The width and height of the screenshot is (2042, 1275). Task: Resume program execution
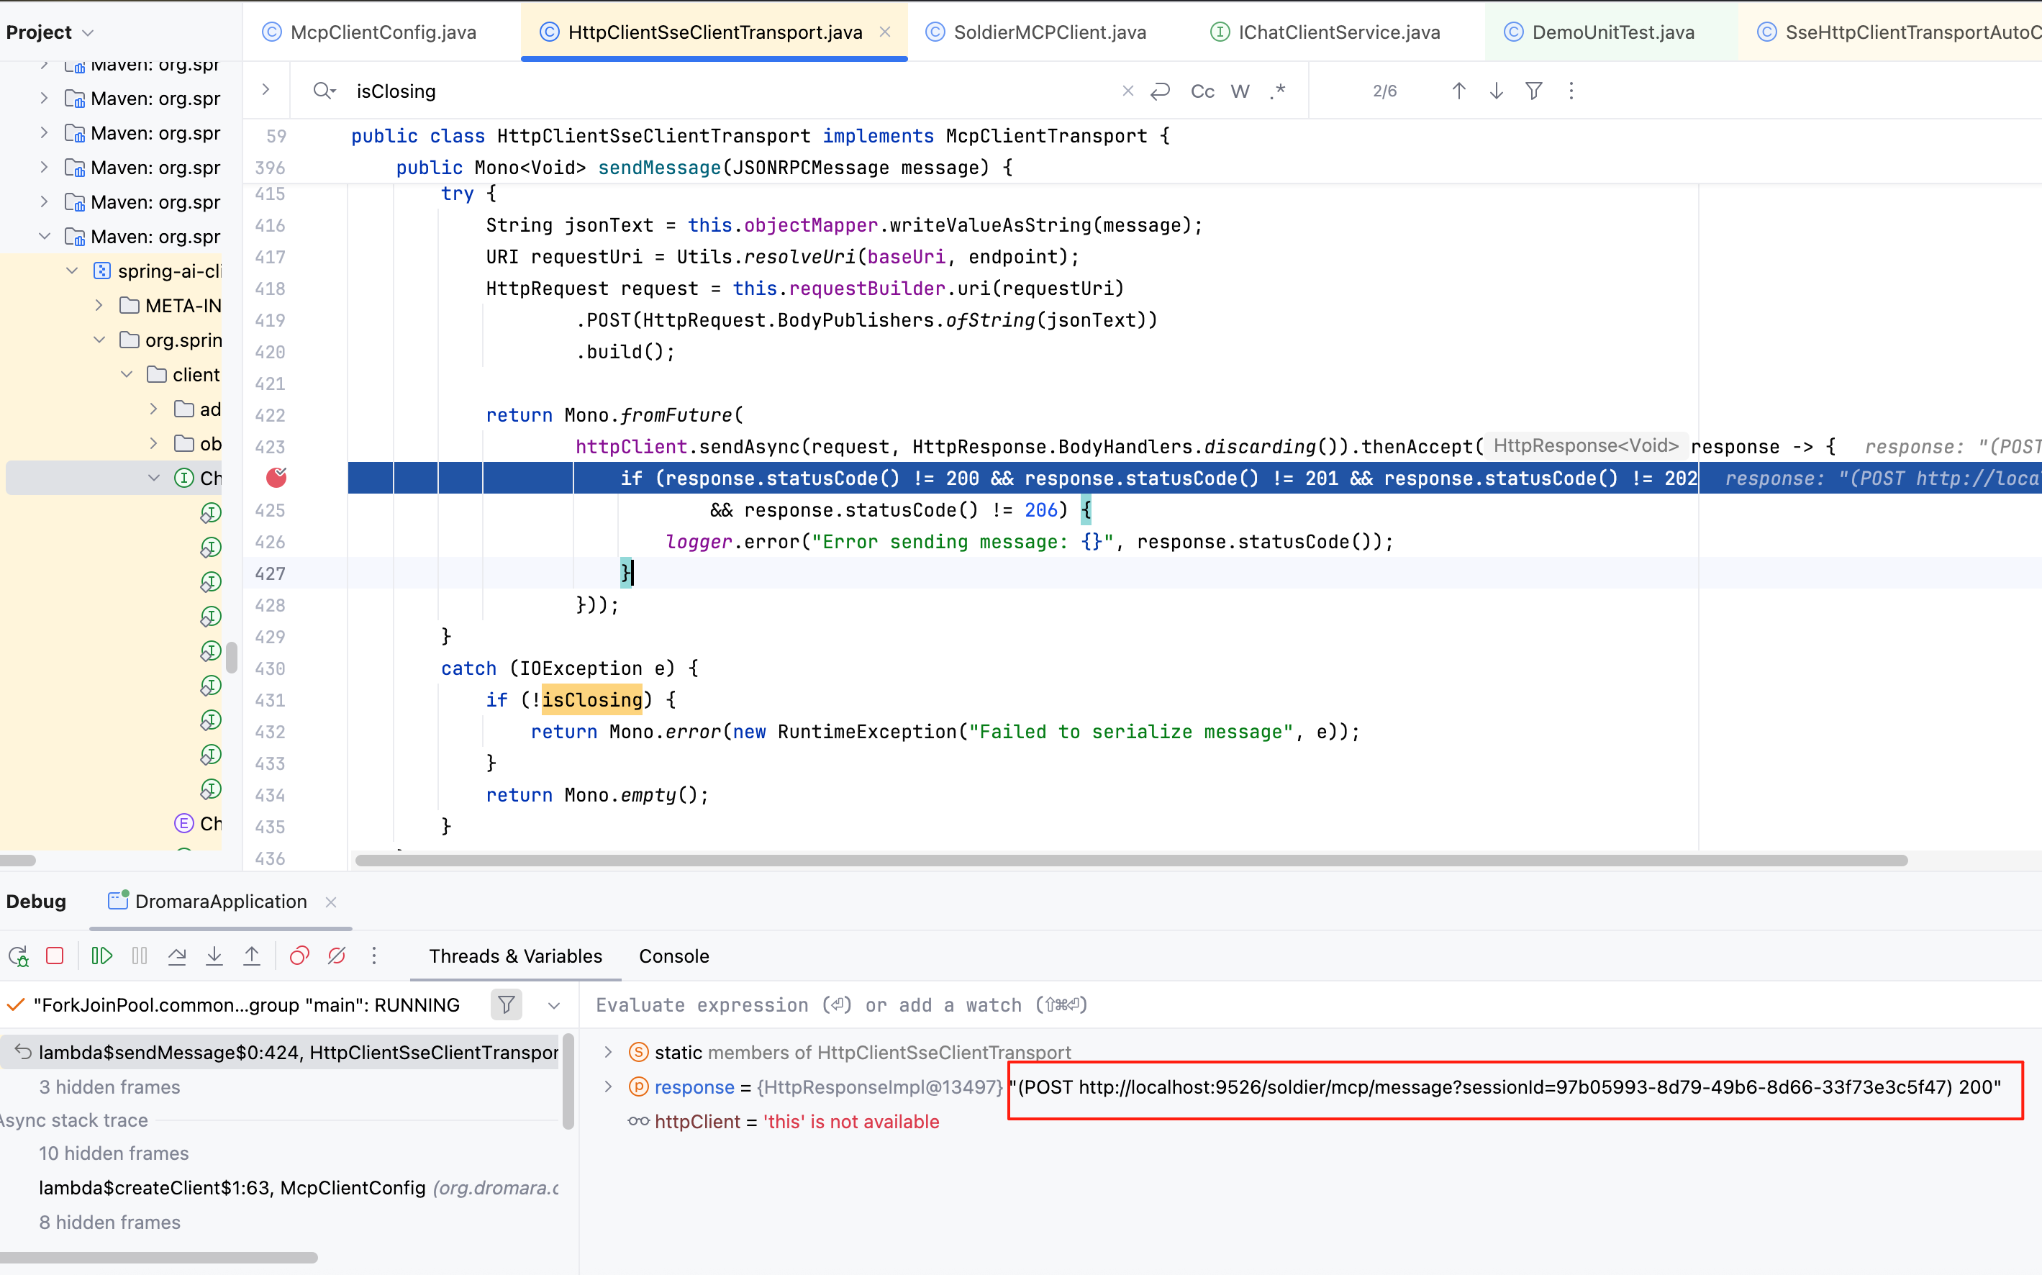102,956
